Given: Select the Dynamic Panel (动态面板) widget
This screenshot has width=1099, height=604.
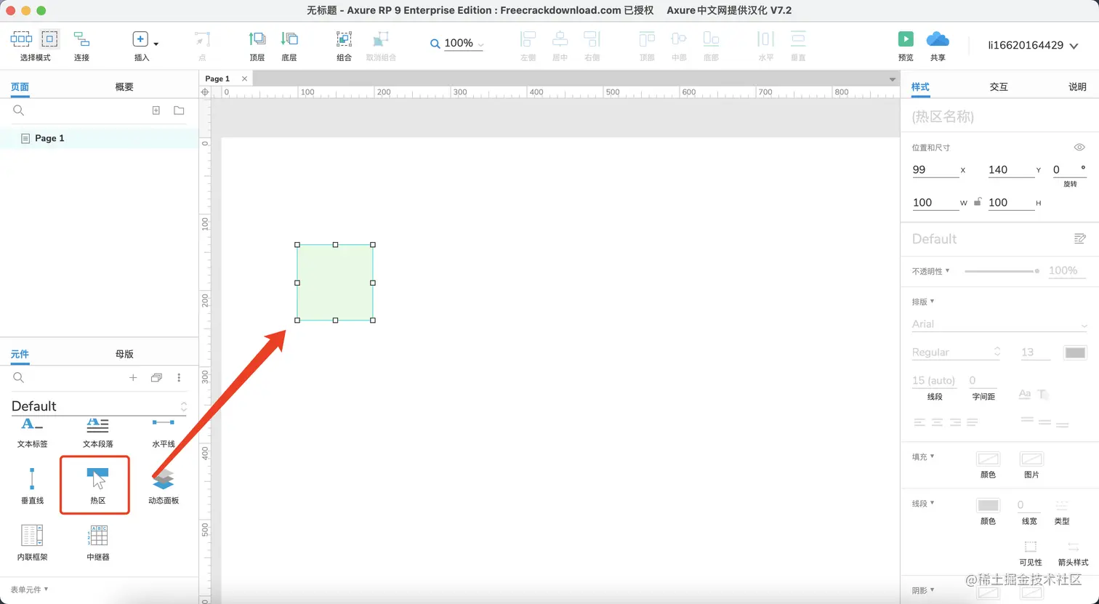Looking at the screenshot, I should pos(163,486).
